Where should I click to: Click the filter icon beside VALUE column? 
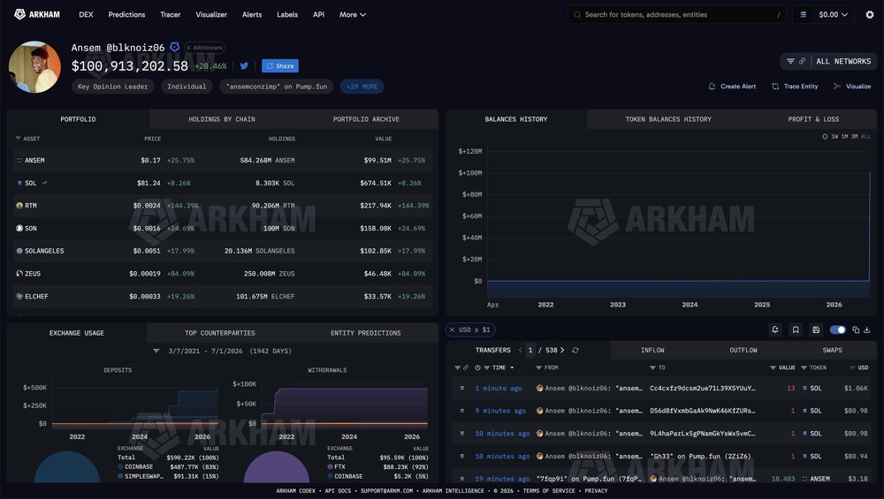[x=773, y=367]
